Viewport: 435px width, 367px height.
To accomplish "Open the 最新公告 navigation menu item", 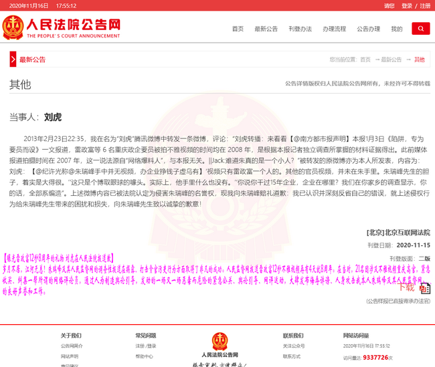I will 266,29.
